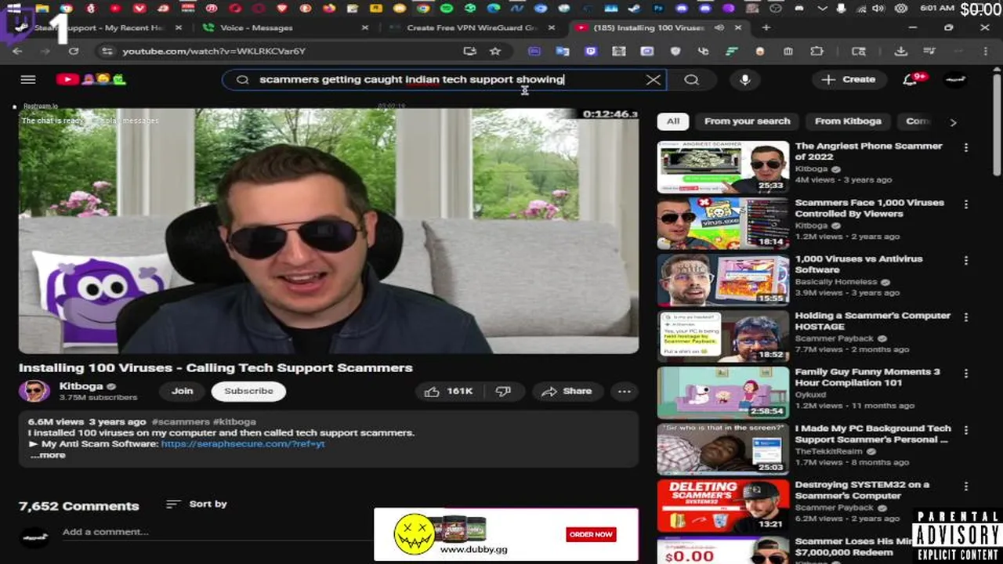Open a new browser tab
The height and width of the screenshot is (564, 1003).
point(766,27)
